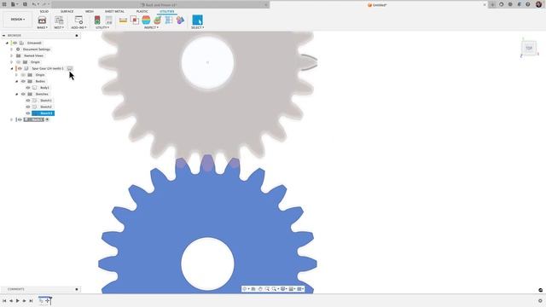Collapse the Sketches folder
The height and width of the screenshot is (307, 546).
click(x=17, y=95)
